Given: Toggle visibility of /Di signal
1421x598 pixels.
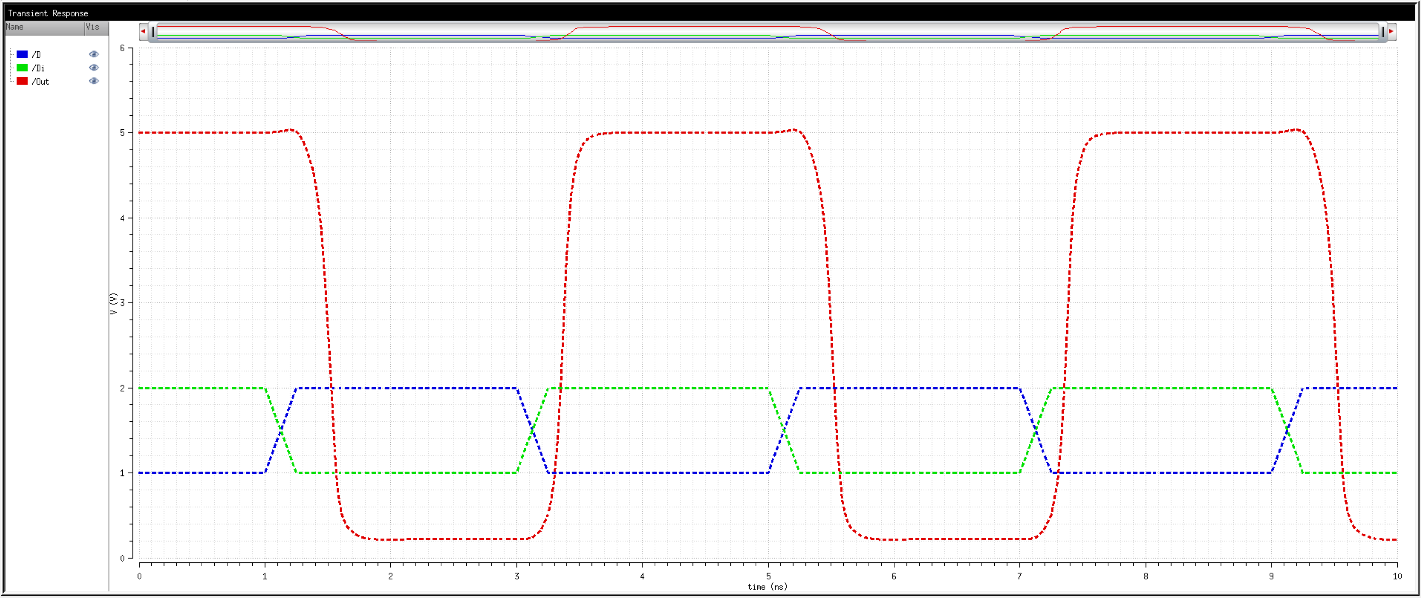Looking at the screenshot, I should click(x=94, y=68).
